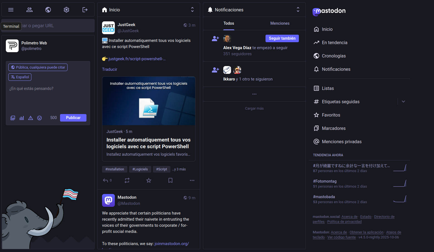Add a content warning to post
Viewport: 434px width, 252px height.
click(31, 118)
